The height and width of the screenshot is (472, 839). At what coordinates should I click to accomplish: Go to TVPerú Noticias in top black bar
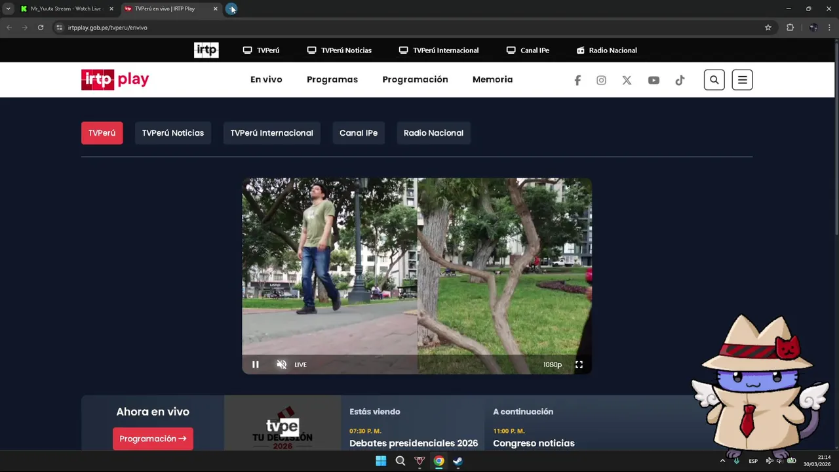pyautogui.click(x=339, y=50)
